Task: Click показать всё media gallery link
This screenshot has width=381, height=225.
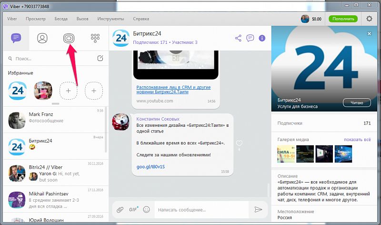Action: pyautogui.click(x=357, y=139)
